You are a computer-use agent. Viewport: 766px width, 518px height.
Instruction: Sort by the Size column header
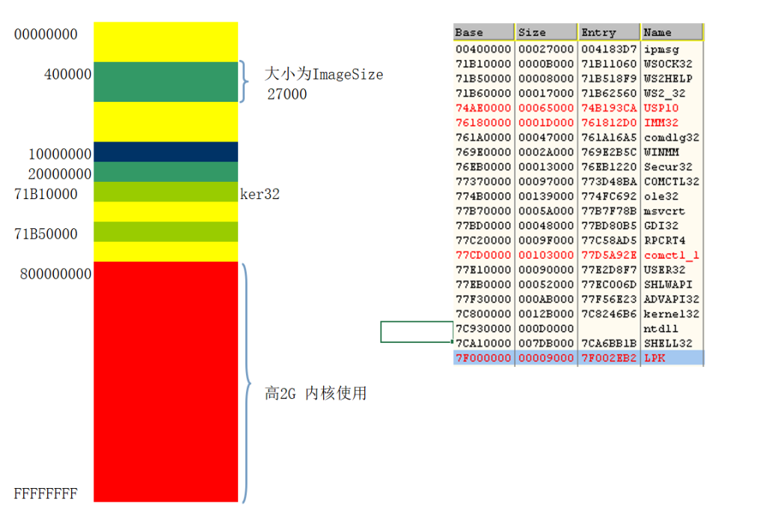click(x=546, y=32)
